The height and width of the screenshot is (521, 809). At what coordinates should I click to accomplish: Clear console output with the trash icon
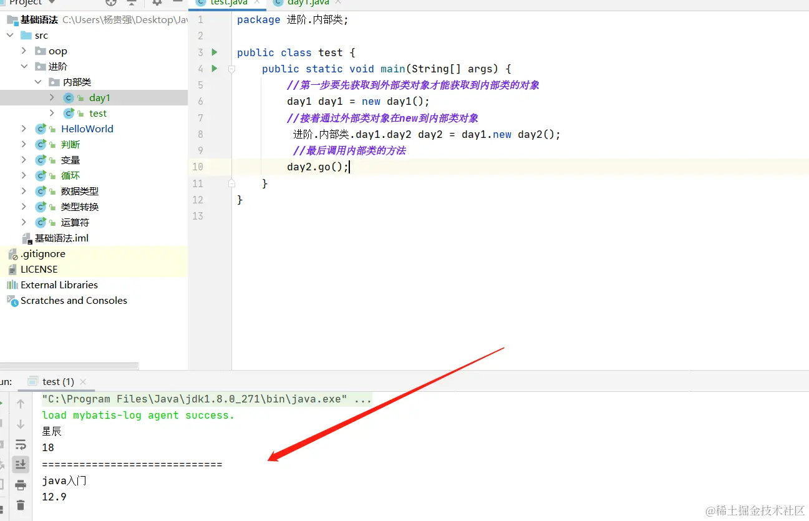pyautogui.click(x=21, y=505)
